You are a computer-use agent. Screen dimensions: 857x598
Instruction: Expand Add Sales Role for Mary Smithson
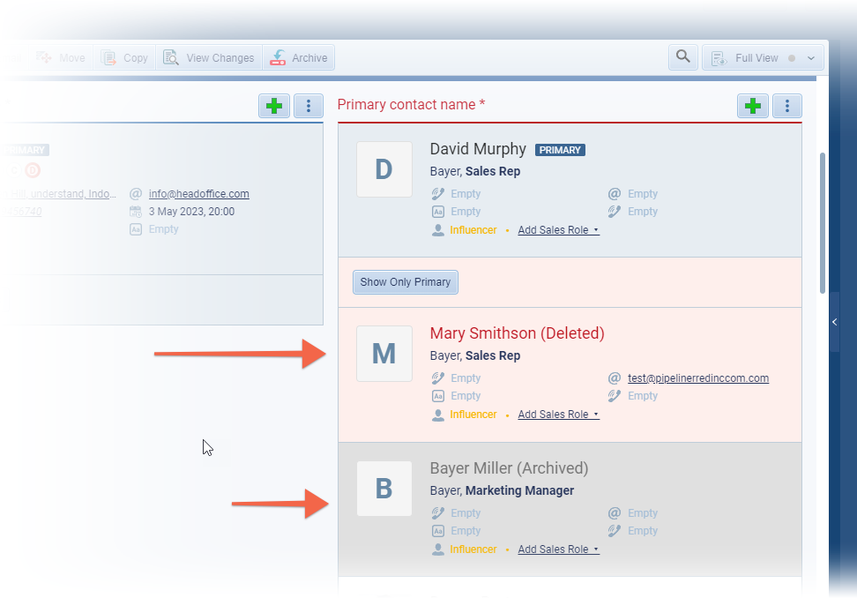click(558, 415)
